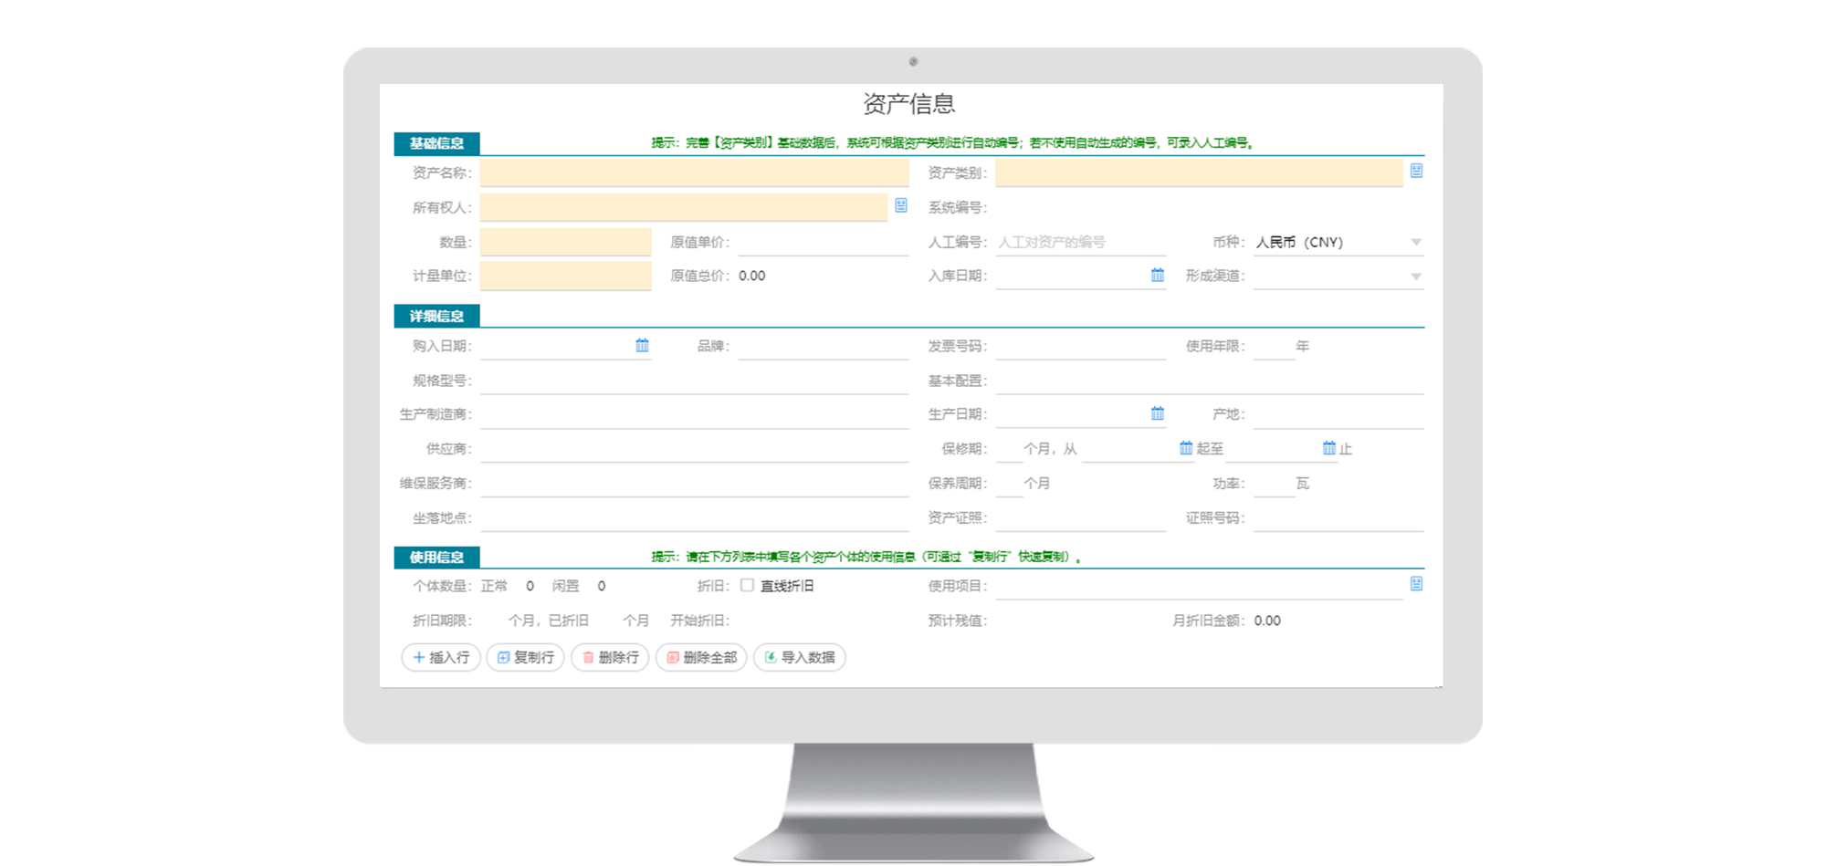Focus the 资产名称 input field
The image size is (1826, 866).
tap(694, 173)
